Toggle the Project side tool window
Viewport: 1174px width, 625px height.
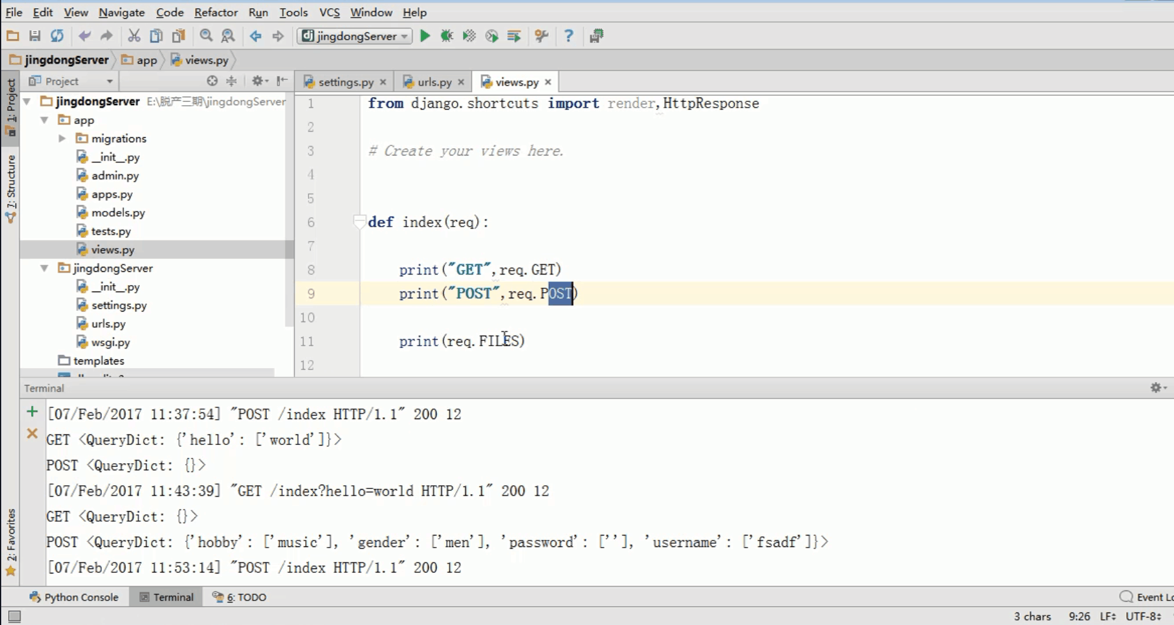[11, 107]
